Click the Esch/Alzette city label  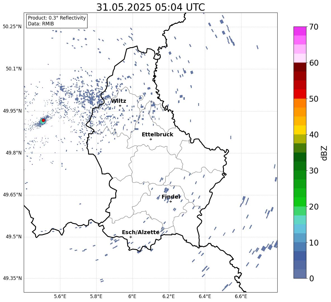[x=141, y=232]
